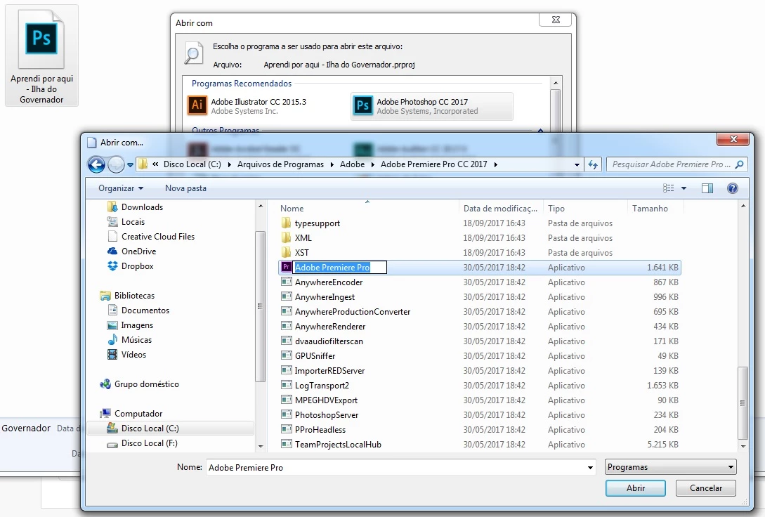Click the Nova pasta button
The height and width of the screenshot is (517, 765).
pyautogui.click(x=185, y=188)
